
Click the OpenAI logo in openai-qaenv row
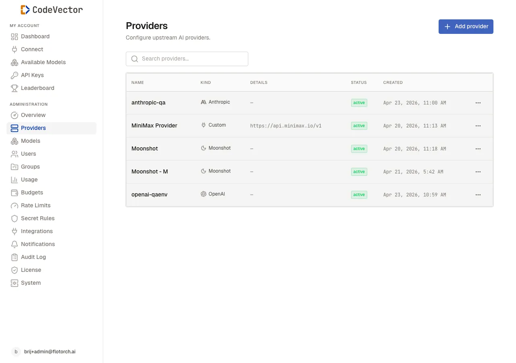204,194
